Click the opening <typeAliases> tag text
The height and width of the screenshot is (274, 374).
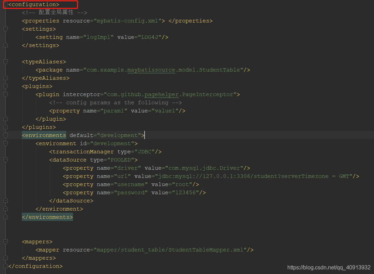[44, 62]
